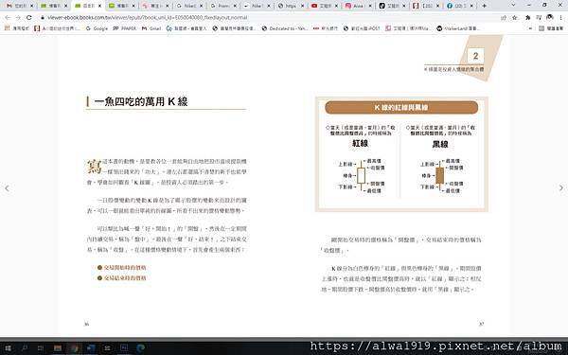Viewport: 568px width, 355px height.
Task: Click the site padlock icon in address bar
Action: pyautogui.click(x=43, y=17)
